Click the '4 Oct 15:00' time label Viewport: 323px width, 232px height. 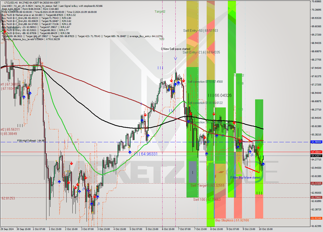coord(120,229)
